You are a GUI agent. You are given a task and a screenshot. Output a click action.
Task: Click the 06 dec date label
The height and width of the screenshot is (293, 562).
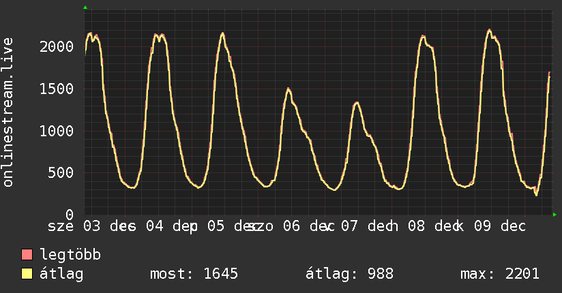tap(308, 226)
